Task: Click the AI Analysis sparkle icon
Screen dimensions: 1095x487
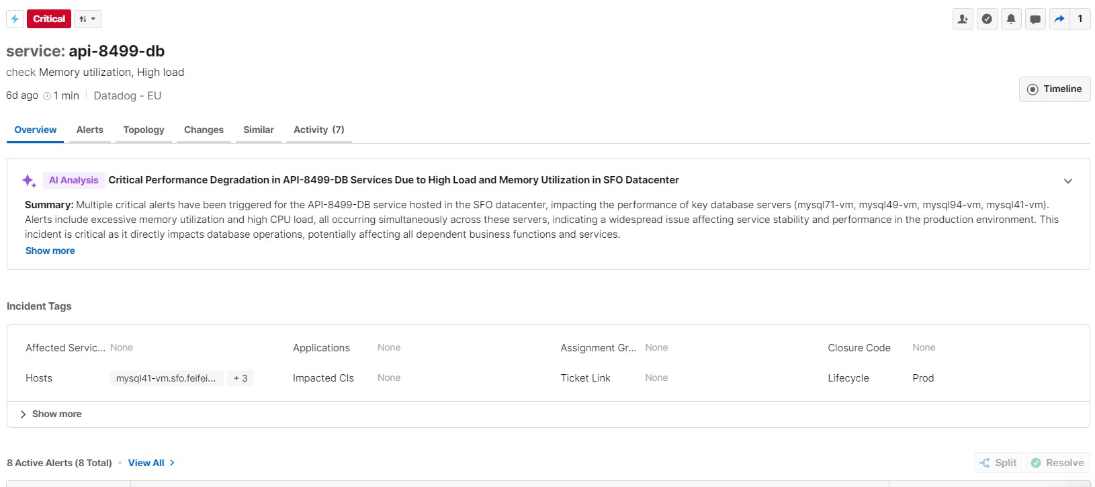Action: pos(29,180)
